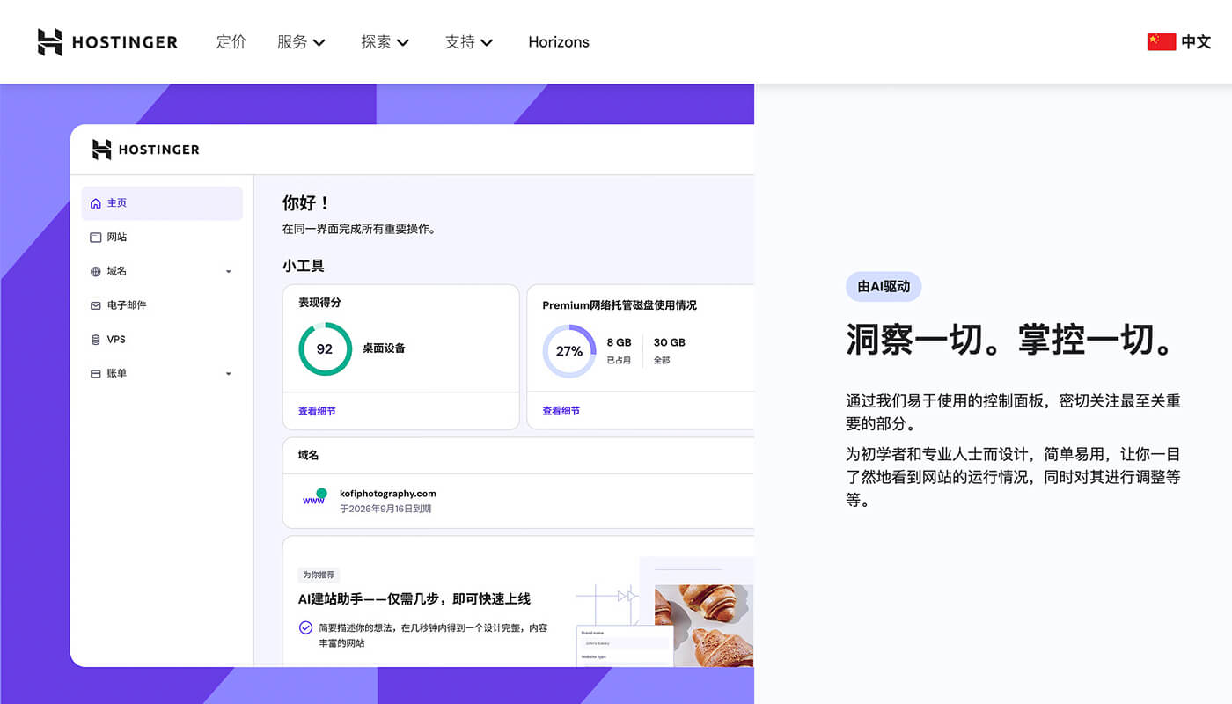Click the 92 performance score ring

pos(325,349)
